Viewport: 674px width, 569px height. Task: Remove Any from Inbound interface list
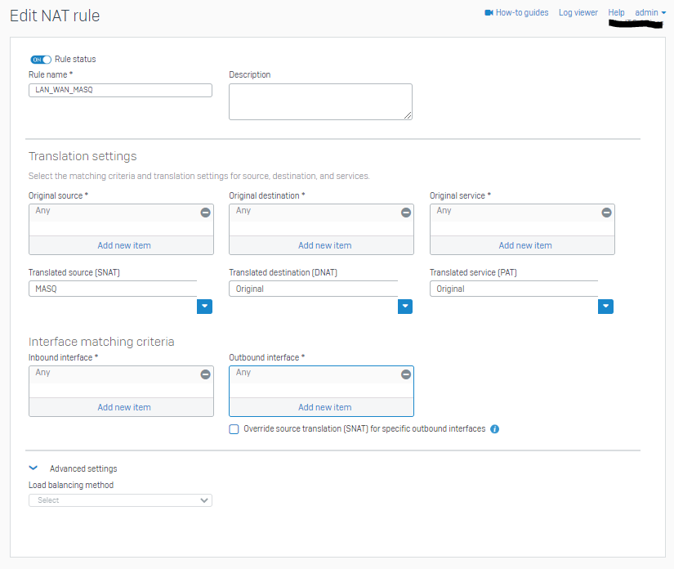(x=205, y=374)
